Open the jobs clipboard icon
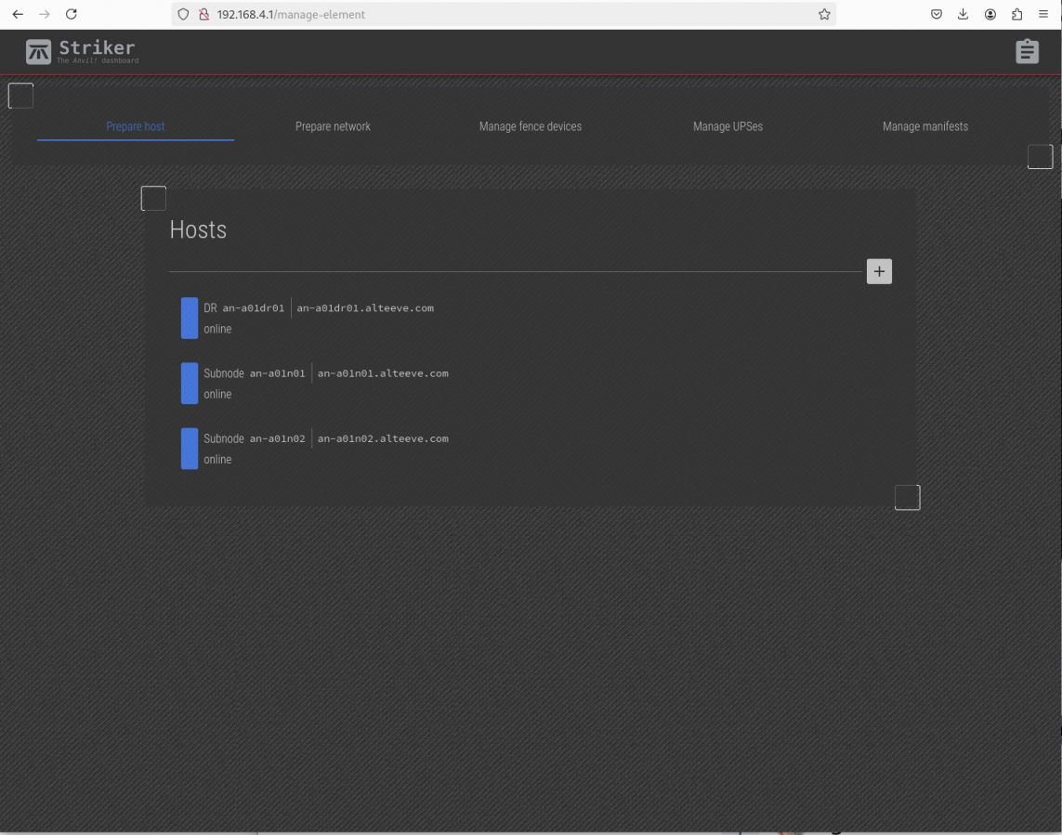Screen dimensions: 1062x835 pos(1027,52)
